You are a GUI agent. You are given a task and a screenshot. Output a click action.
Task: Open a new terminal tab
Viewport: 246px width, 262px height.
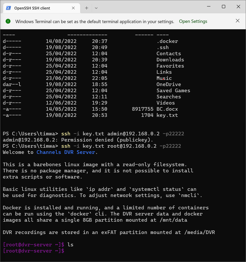tap(87, 8)
